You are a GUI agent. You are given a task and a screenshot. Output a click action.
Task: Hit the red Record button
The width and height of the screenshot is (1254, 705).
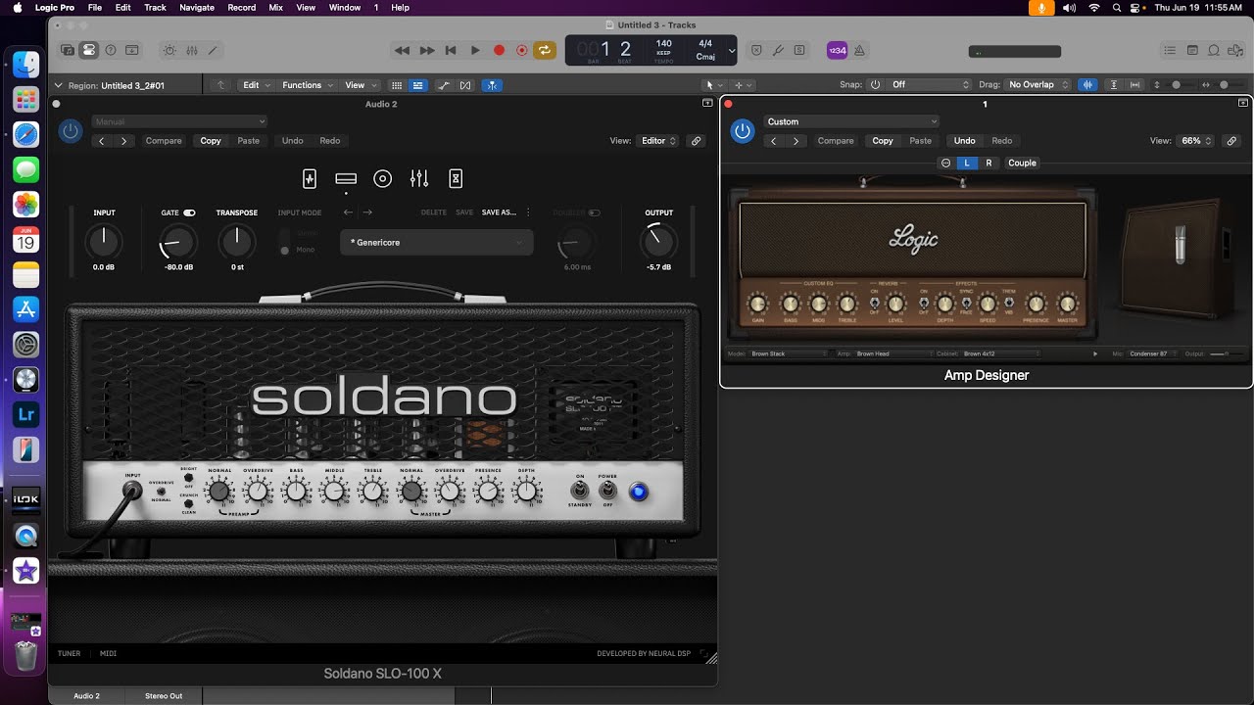click(499, 50)
